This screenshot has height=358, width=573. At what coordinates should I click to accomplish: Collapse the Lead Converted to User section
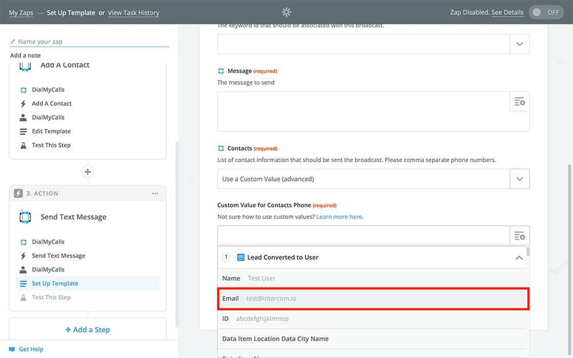click(519, 258)
